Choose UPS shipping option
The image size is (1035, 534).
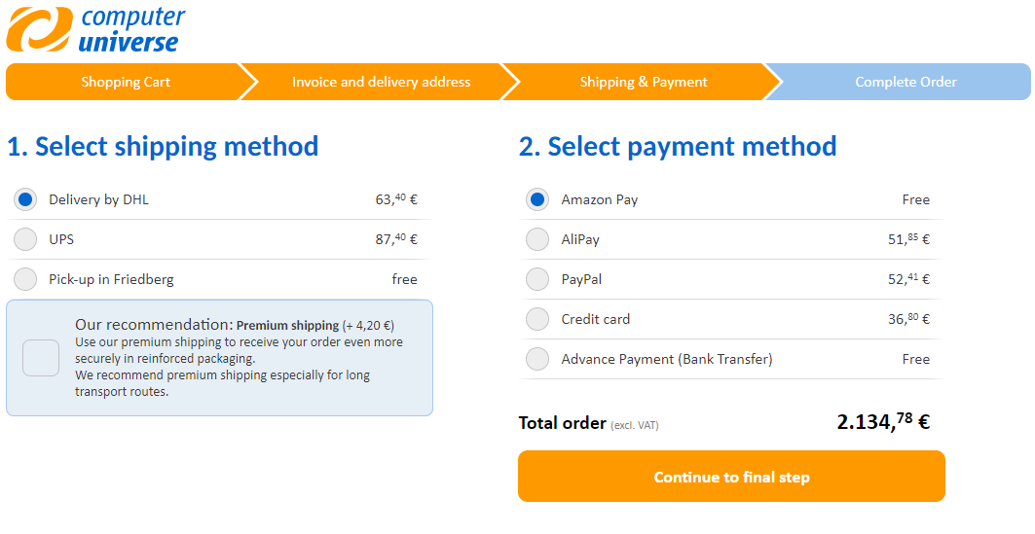click(x=26, y=239)
